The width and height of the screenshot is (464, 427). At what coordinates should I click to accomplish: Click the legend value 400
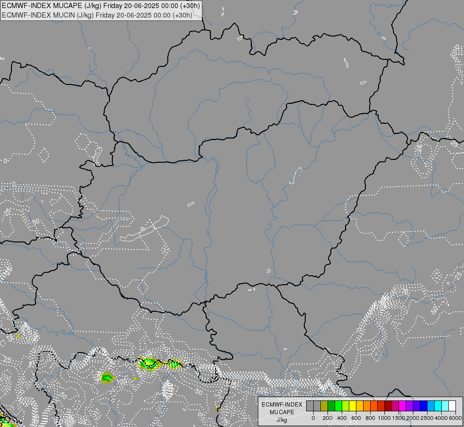click(x=342, y=418)
